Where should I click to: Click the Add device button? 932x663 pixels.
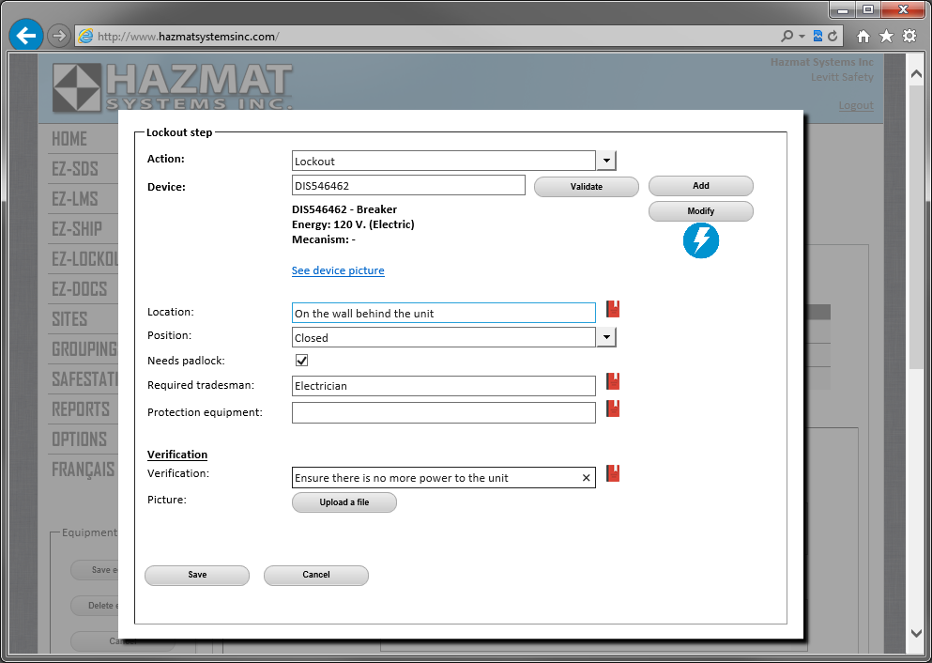[x=701, y=186]
